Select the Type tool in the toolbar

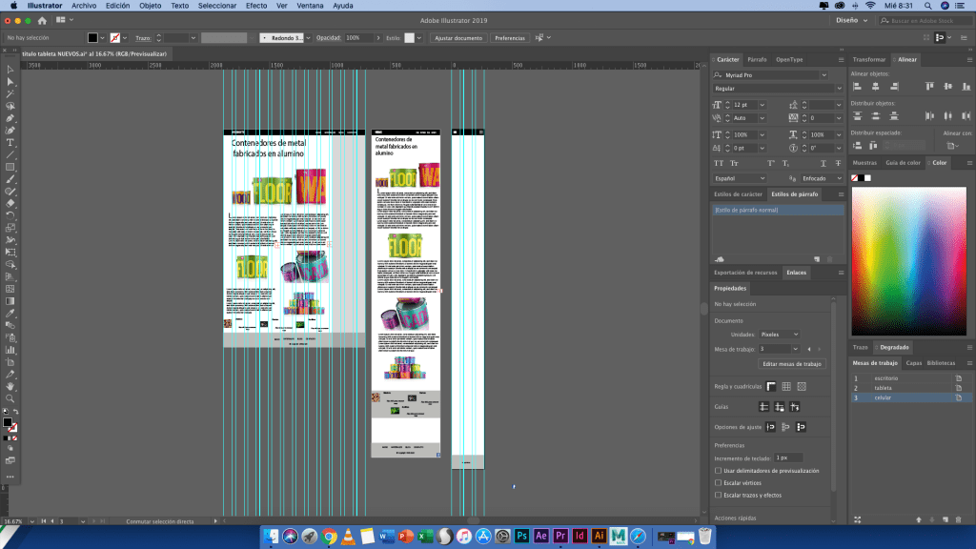point(10,142)
